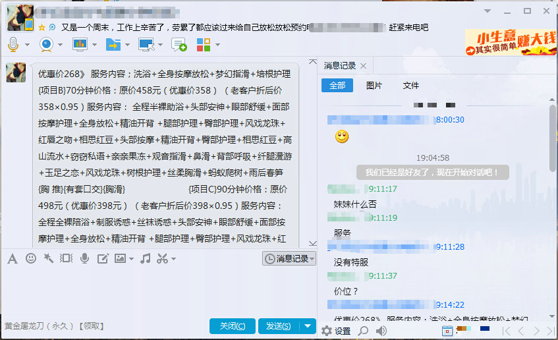558x340 pixels.
Task: Open the calendar date picker icon
Action: pyautogui.click(x=447, y=331)
